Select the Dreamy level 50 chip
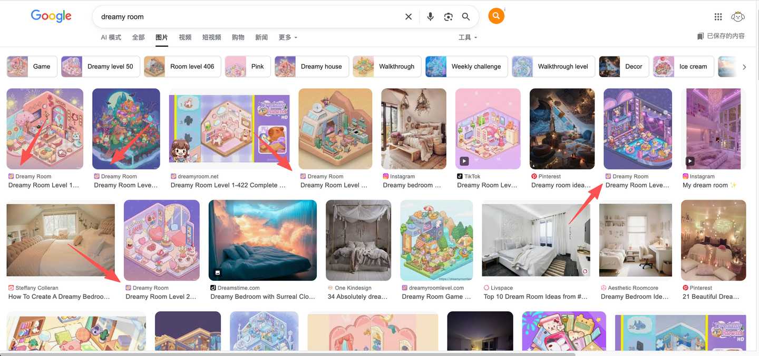Image resolution: width=759 pixels, height=356 pixels. point(101,67)
